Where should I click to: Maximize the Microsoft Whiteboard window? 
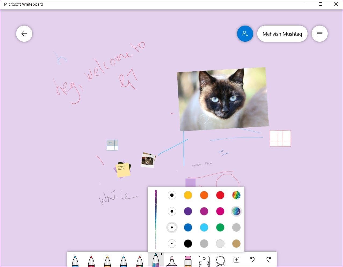320,4
